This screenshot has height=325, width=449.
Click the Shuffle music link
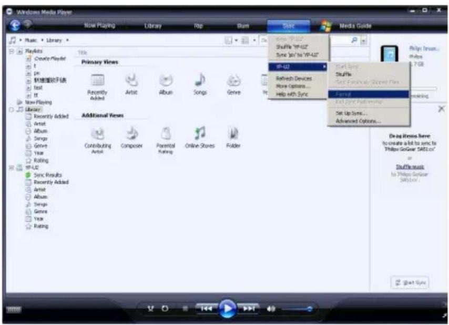[410, 166]
